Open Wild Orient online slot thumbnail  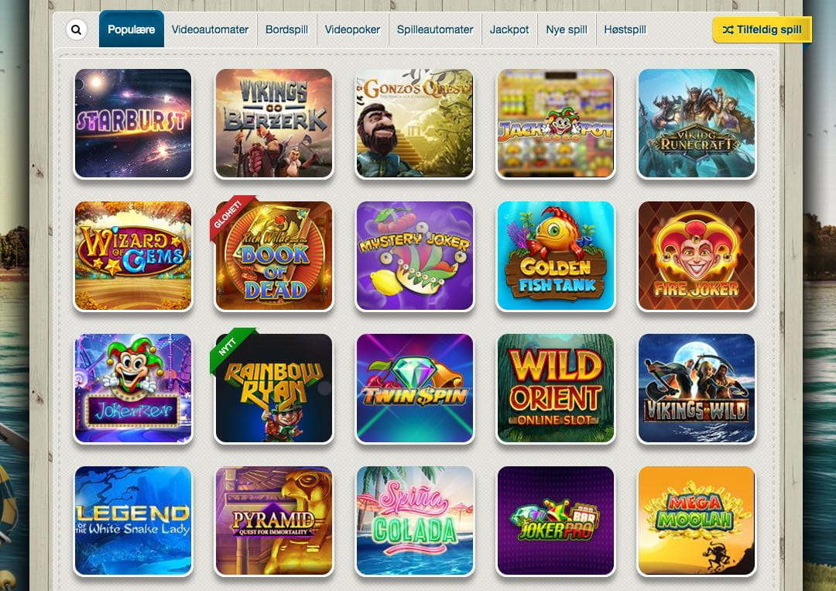click(556, 388)
